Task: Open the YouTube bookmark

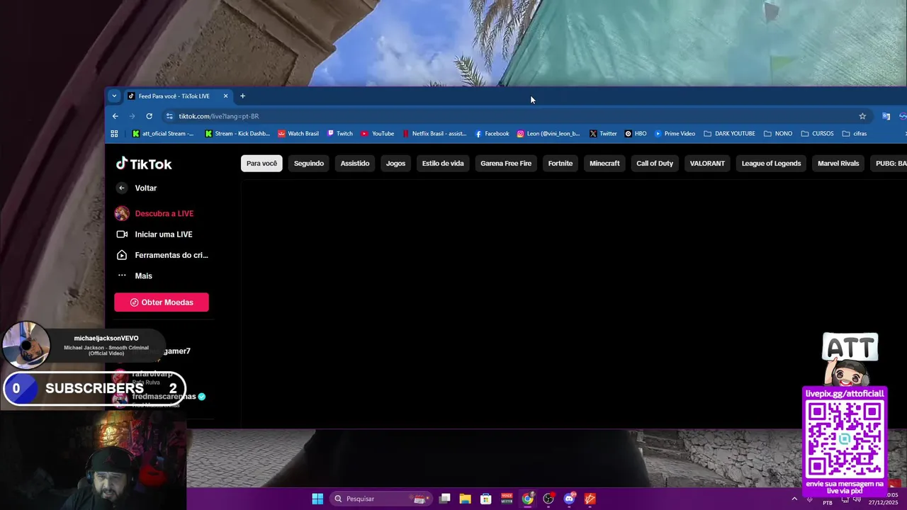Action: coord(378,134)
